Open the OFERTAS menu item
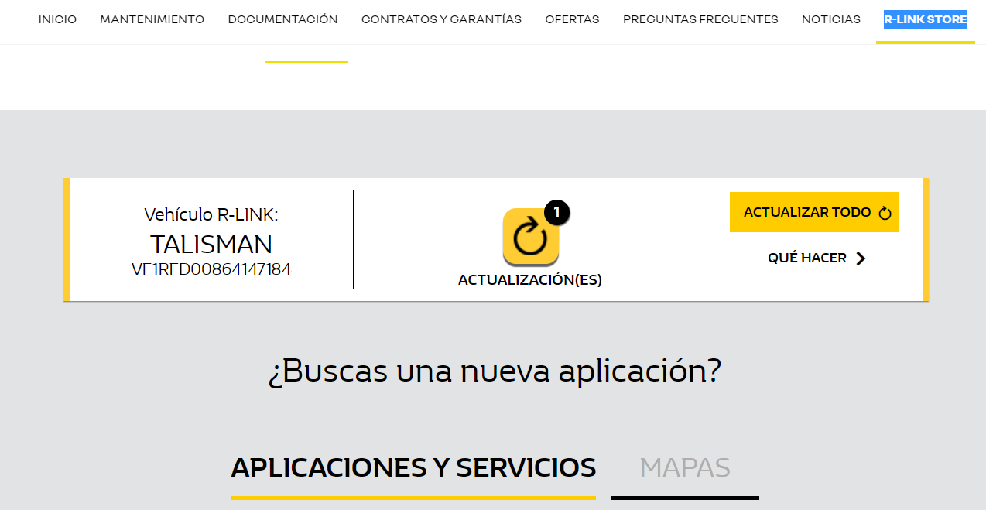986x510 pixels. 572,19
